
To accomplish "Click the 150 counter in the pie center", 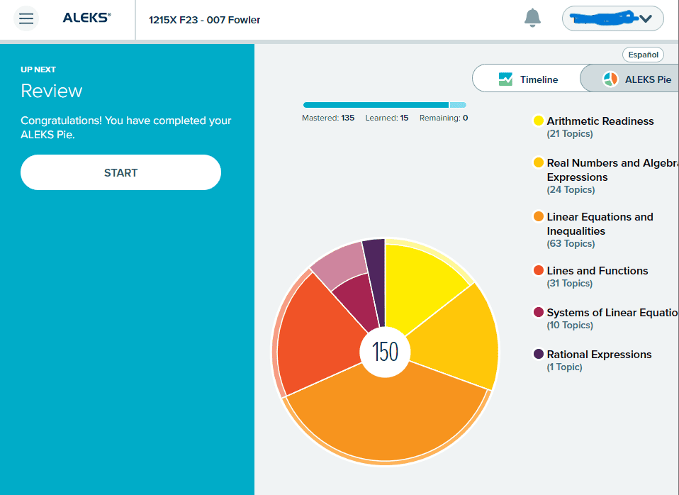I will pos(386,352).
